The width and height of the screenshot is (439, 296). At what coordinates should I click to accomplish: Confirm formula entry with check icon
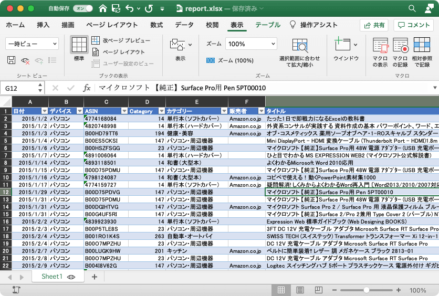71,88
